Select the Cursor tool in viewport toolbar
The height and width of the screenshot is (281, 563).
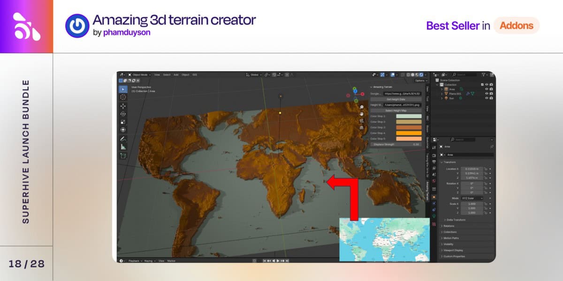123,97
